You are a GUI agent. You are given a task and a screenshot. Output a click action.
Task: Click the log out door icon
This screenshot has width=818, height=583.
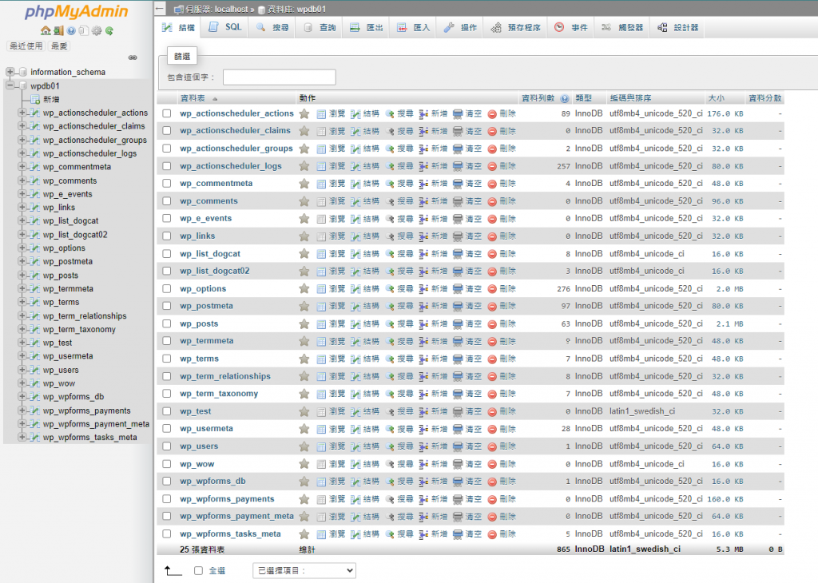point(58,31)
